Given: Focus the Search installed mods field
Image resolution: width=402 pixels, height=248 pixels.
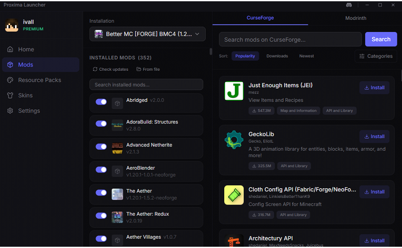Looking at the screenshot, I should click(146, 85).
